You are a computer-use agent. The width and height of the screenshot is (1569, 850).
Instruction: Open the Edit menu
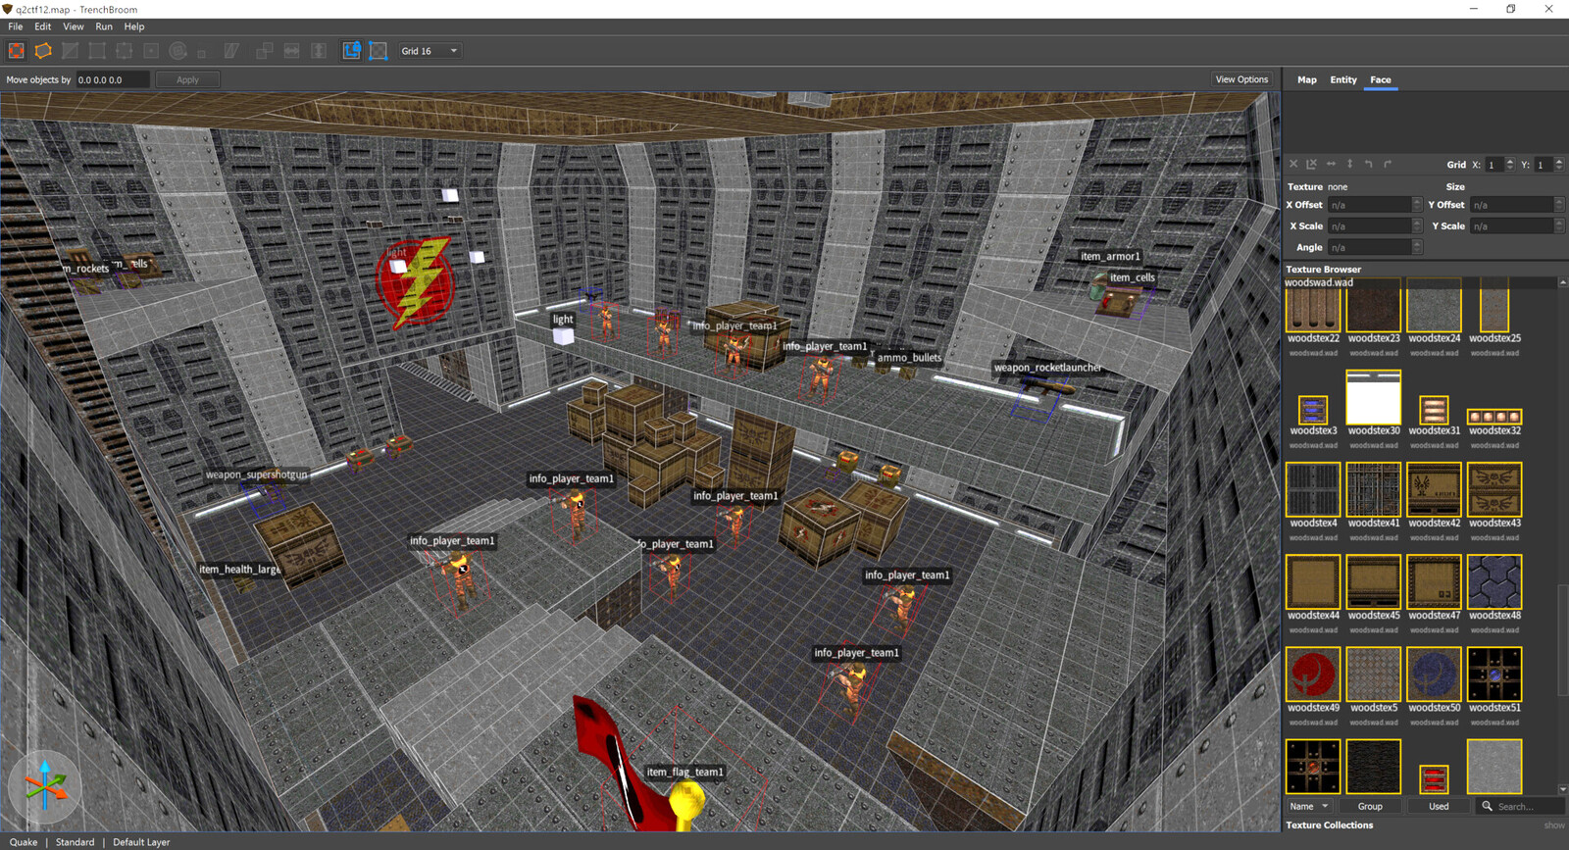[43, 26]
